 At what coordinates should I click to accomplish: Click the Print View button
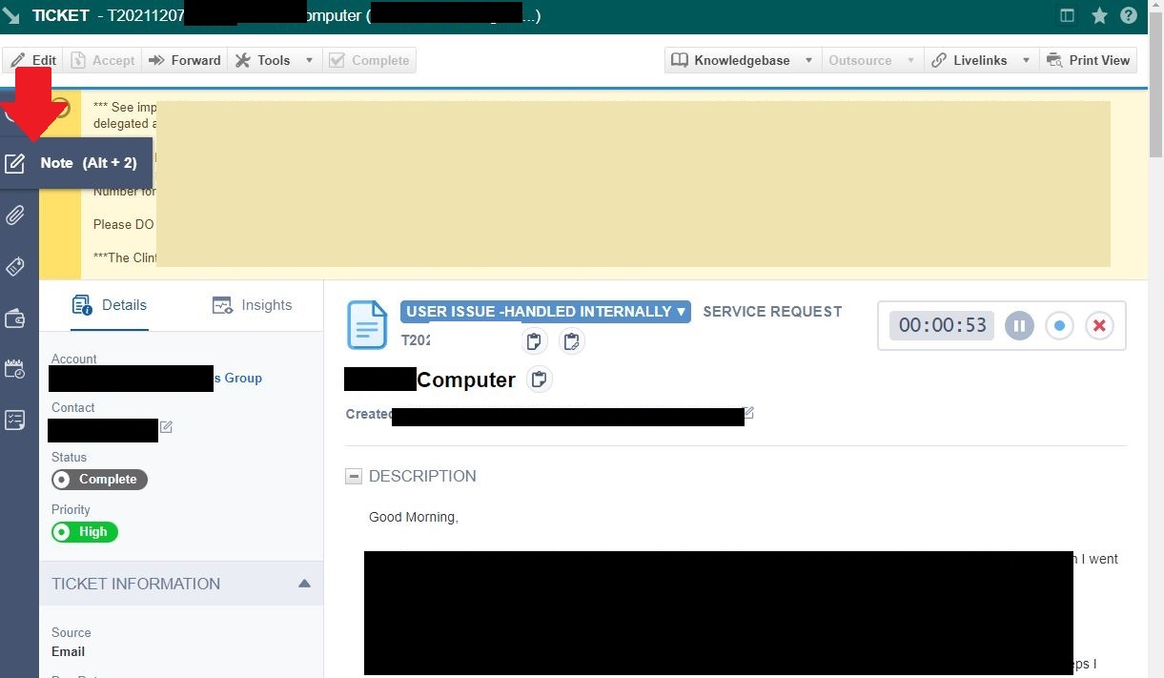(x=1088, y=60)
